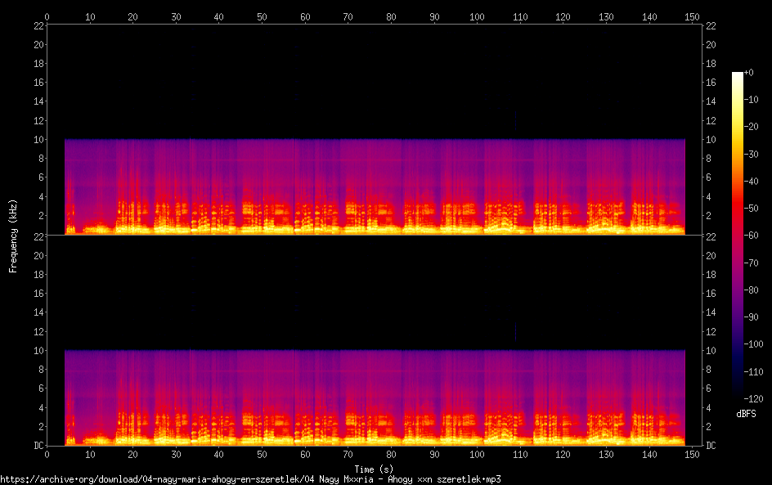Select the "-110" color scale label
772x485 pixels.
753,372
